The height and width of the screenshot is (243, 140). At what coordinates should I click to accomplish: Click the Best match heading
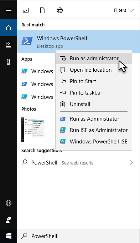(x=33, y=25)
